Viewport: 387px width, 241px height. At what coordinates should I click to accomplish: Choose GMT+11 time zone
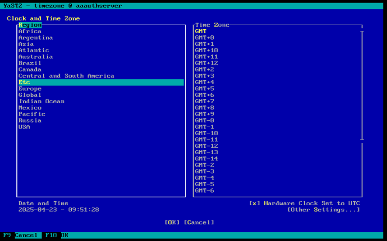[x=206, y=57]
